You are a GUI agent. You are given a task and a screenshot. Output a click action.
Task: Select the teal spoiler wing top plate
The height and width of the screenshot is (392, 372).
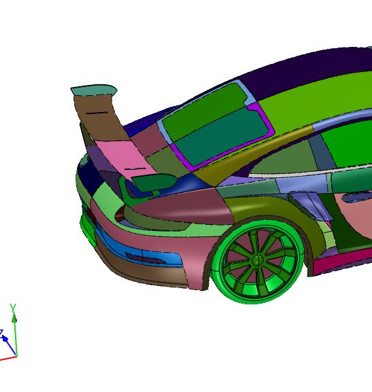[94, 90]
